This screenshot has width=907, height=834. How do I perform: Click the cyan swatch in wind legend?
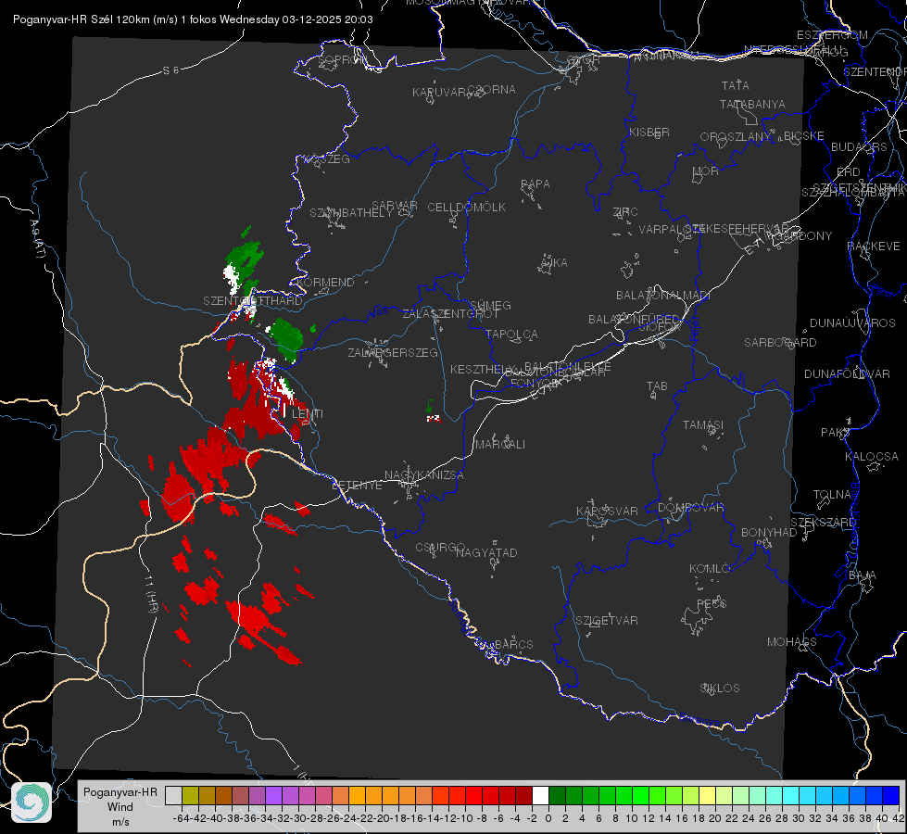click(791, 796)
